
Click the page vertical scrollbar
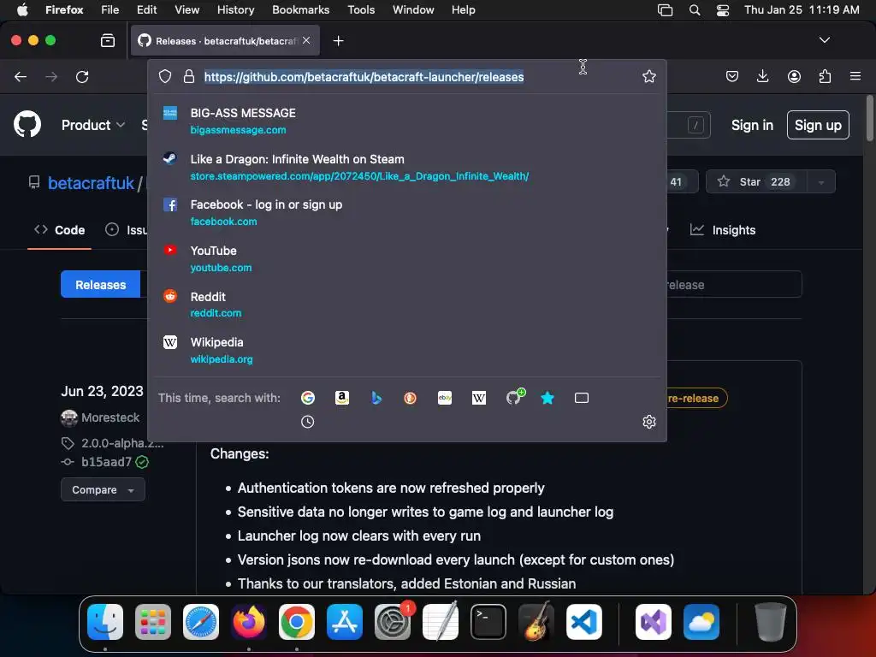(869, 118)
